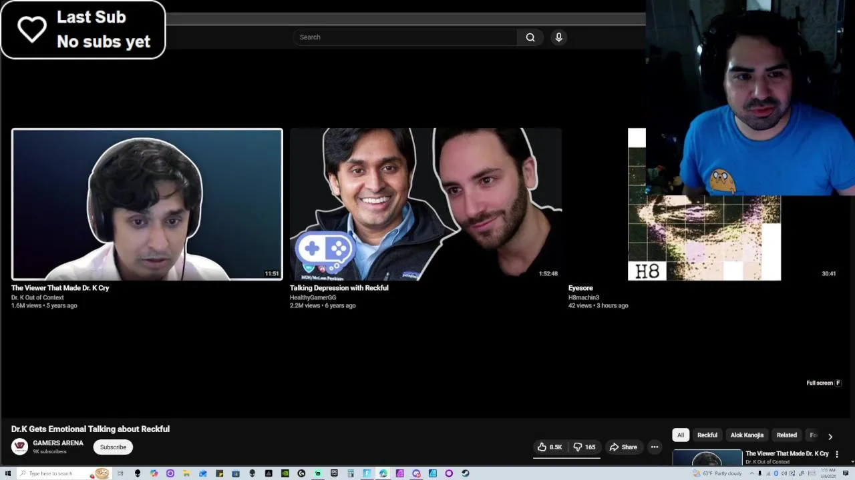This screenshot has height=480, width=855.
Task: Open File Explorer from the taskbar
Action: [x=186, y=473]
